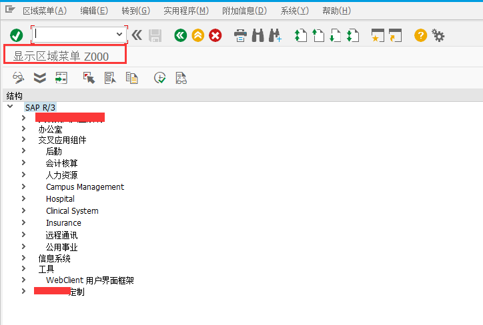This screenshot has height=325, width=483.
Task: Expand the 人力资源 node
Action: [x=23, y=174]
